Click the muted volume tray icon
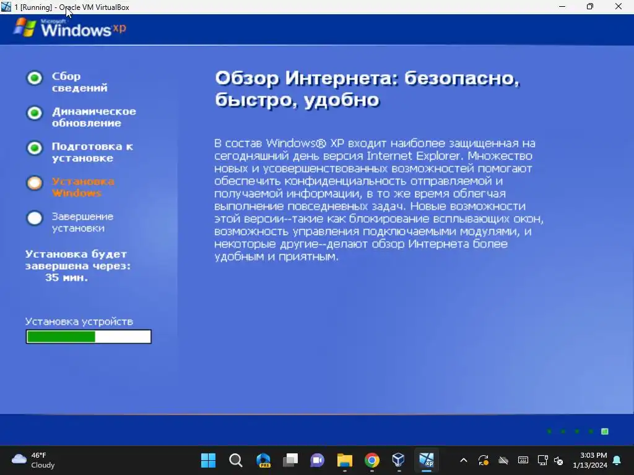This screenshot has height=475, width=634. tap(558, 460)
